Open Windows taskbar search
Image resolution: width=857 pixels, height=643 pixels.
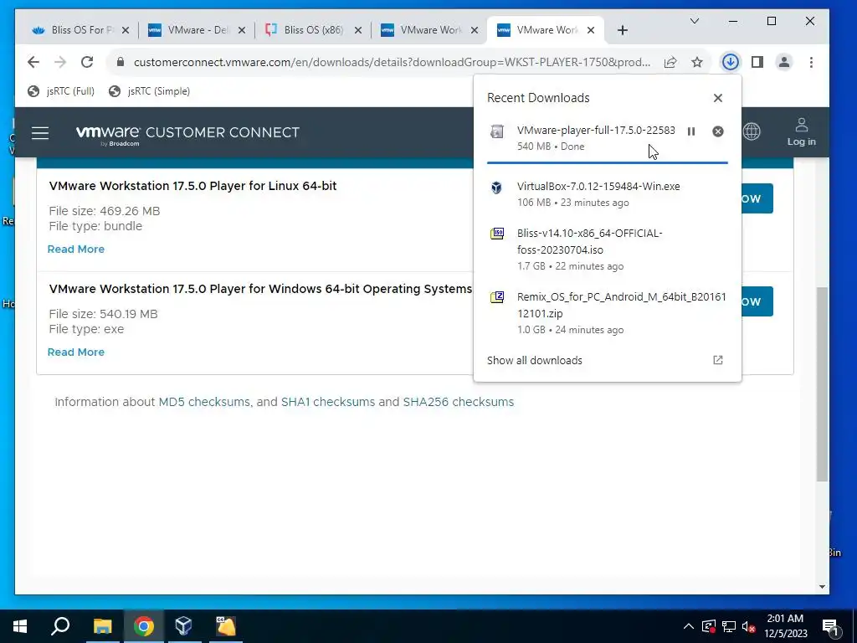60,626
